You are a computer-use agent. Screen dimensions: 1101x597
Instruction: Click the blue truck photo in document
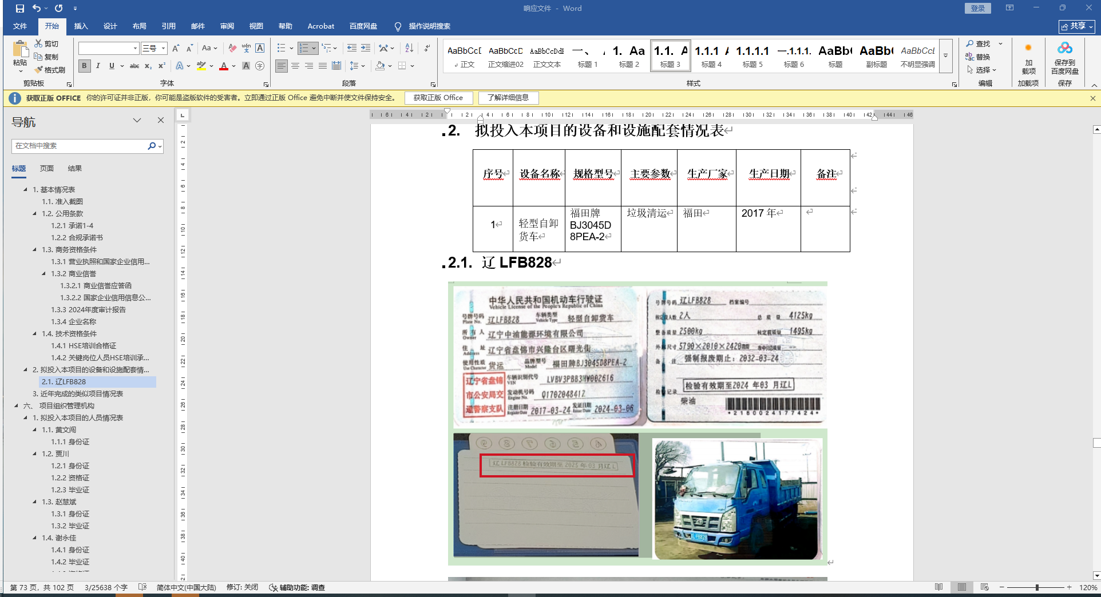pyautogui.click(x=738, y=499)
